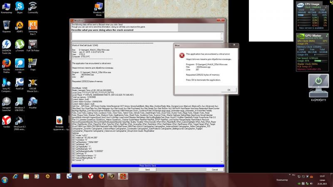Image resolution: width=333 pixels, height=187 pixels.
Task: Open the Лечение грудном HTML file
Action: point(59,123)
